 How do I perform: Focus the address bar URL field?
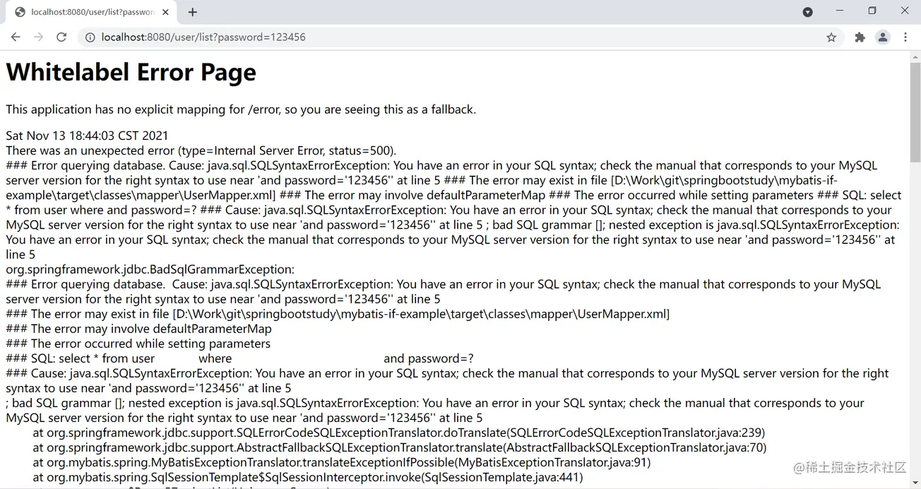459,37
